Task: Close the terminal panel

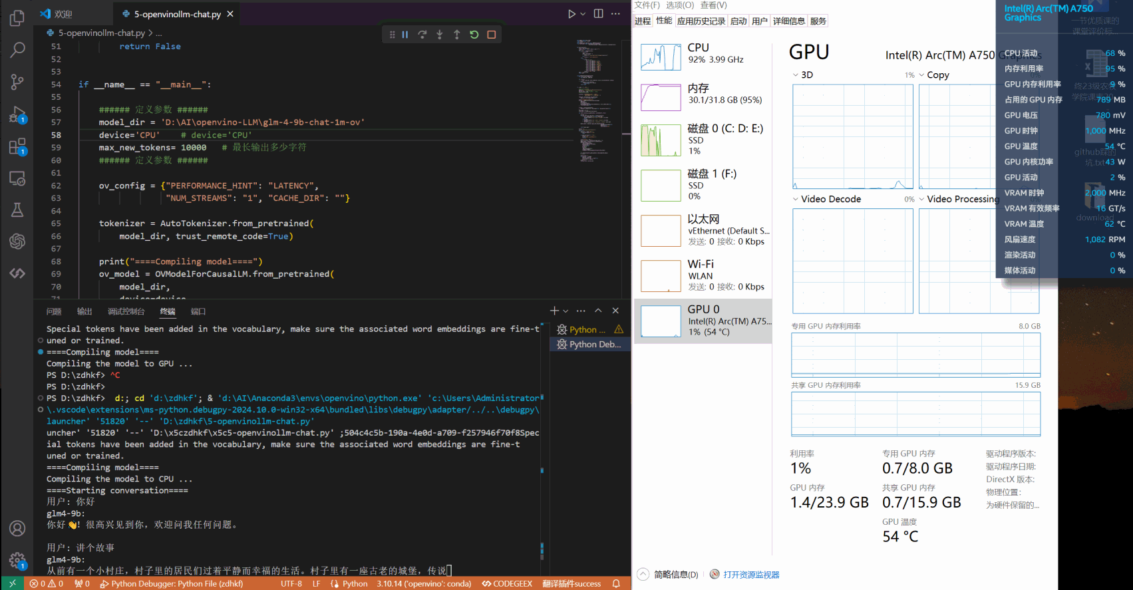Action: coord(615,311)
